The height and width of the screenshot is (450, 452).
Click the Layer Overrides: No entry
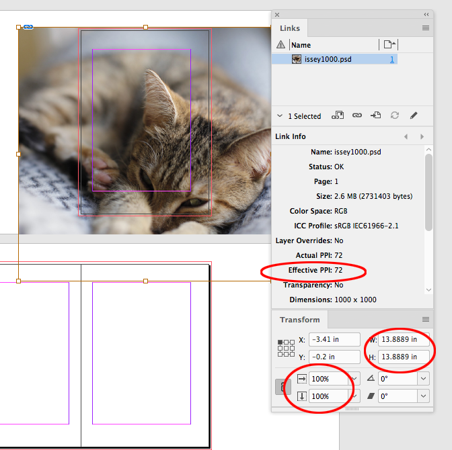309,240
